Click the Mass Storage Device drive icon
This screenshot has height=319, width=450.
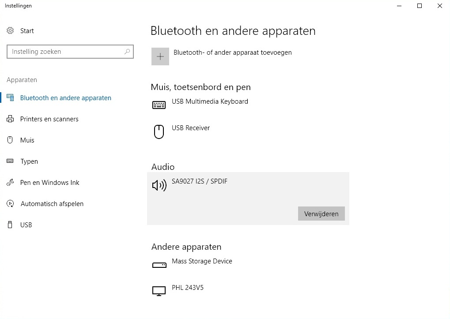[x=159, y=265]
